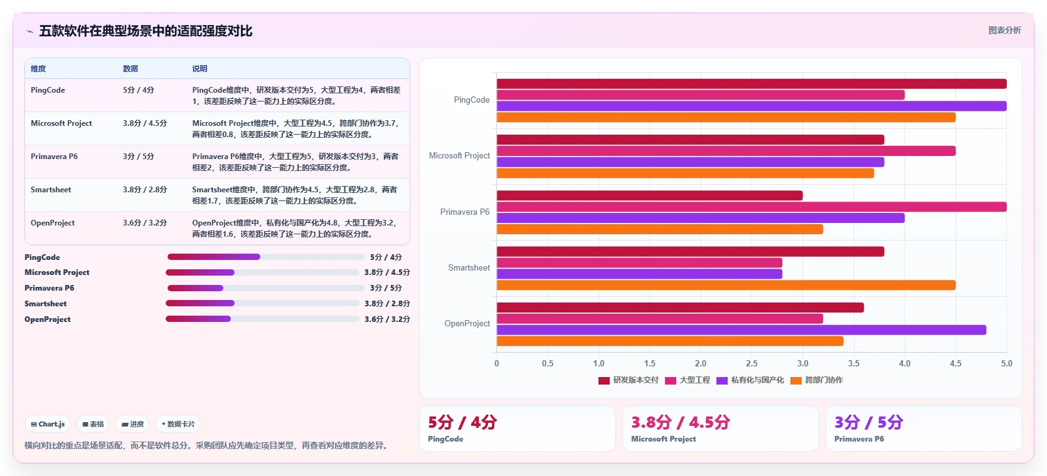Click the OpenProject progress bar

(262, 319)
